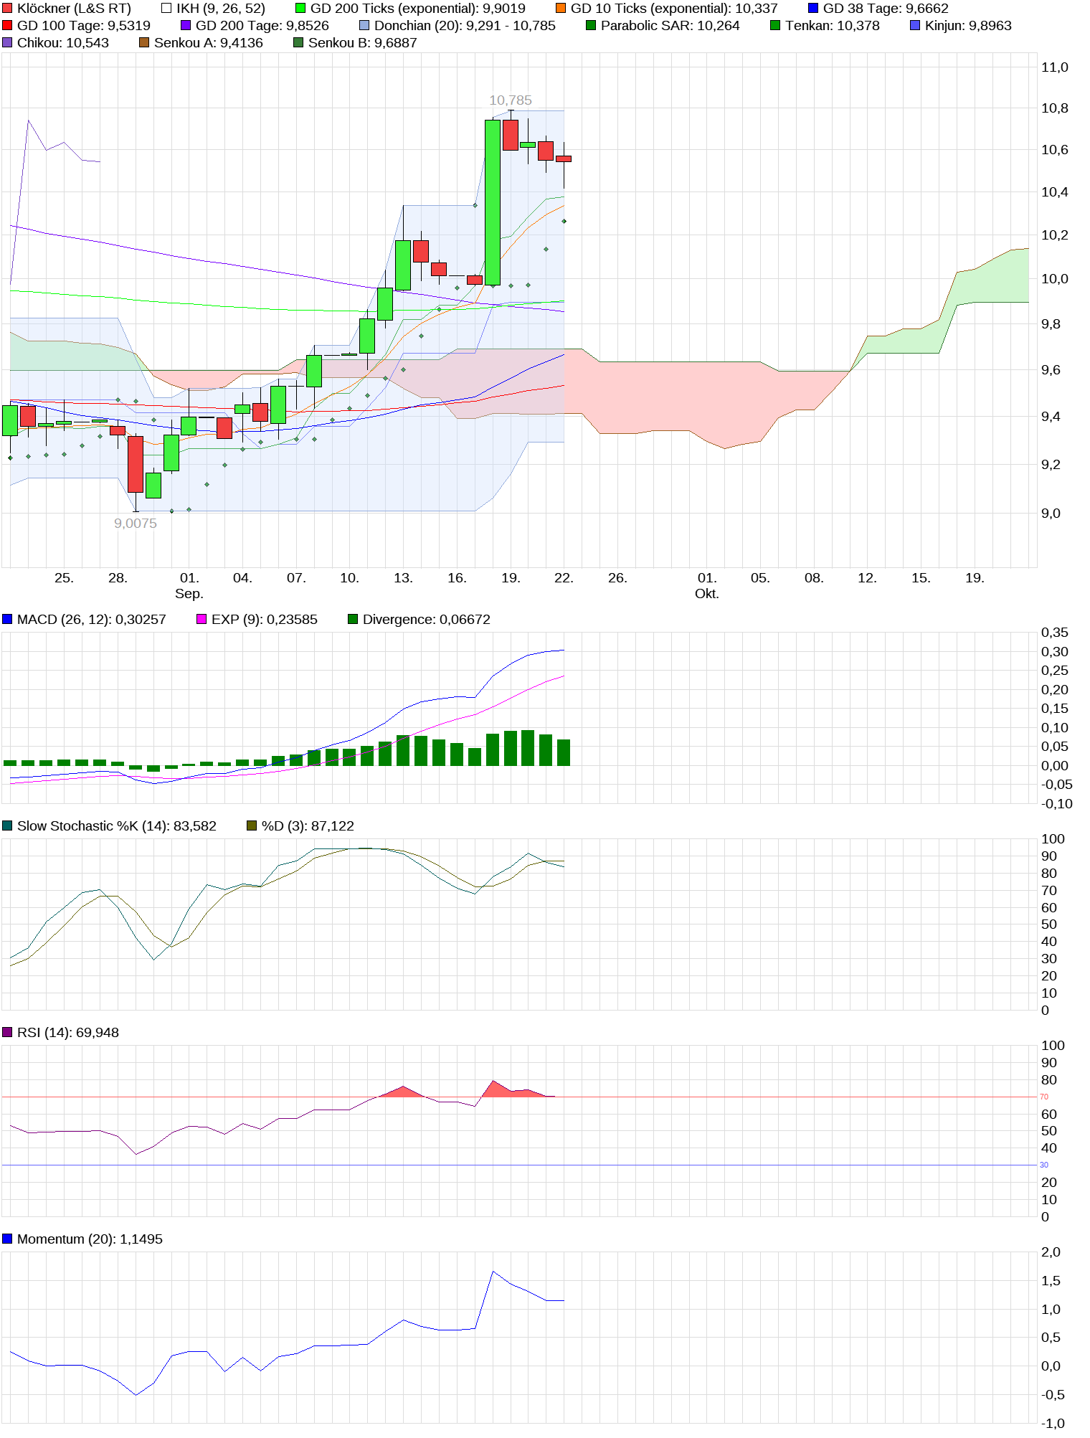Screen dimensions: 1090x1438
Task: Click the red 70 RSI threshold label
Action: point(1044,1097)
